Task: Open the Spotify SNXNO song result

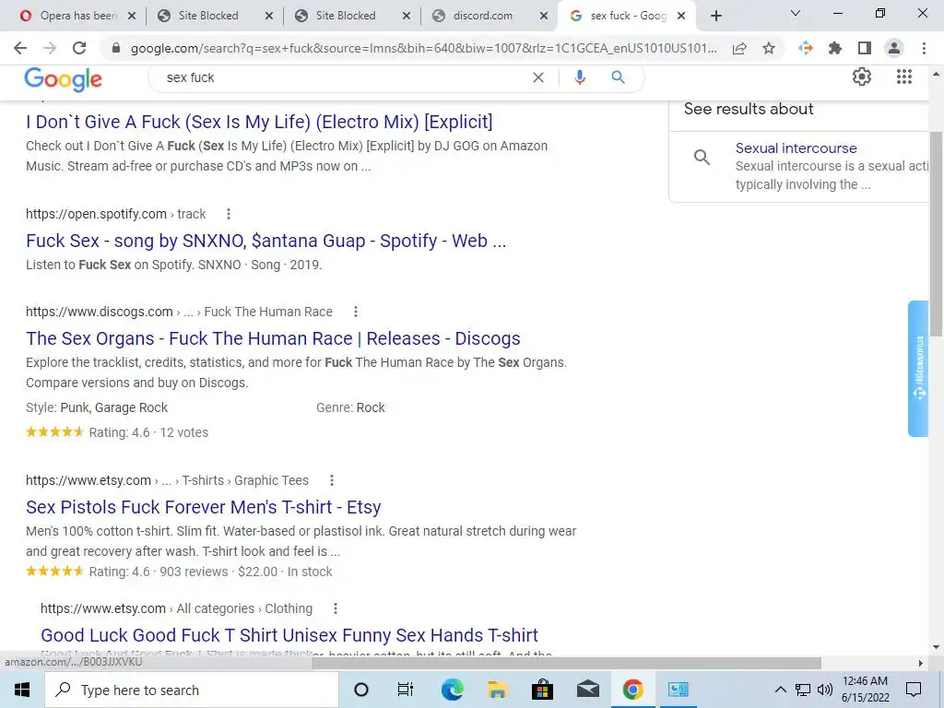Action: point(266,241)
